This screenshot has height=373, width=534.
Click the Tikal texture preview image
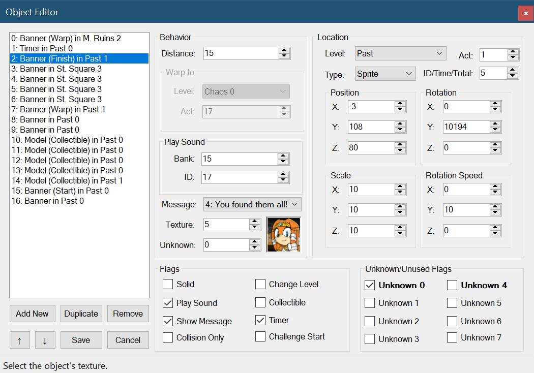coord(283,234)
